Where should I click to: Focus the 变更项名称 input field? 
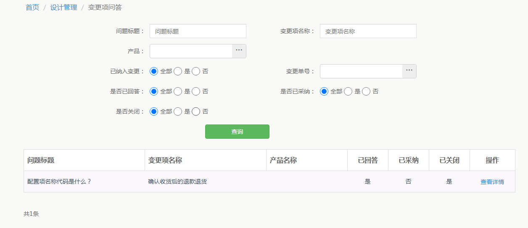[x=368, y=31]
